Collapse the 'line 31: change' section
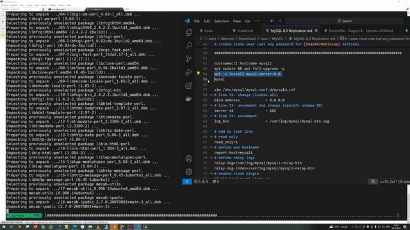410x230 pixels. tap(211, 95)
